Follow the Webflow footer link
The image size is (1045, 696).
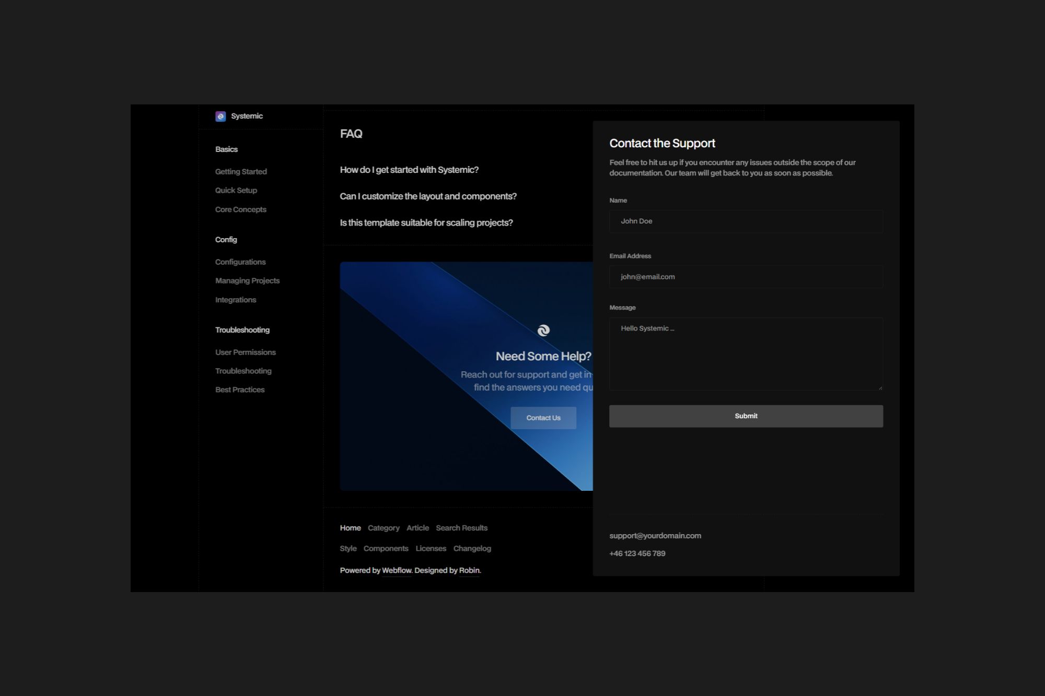[x=397, y=570]
